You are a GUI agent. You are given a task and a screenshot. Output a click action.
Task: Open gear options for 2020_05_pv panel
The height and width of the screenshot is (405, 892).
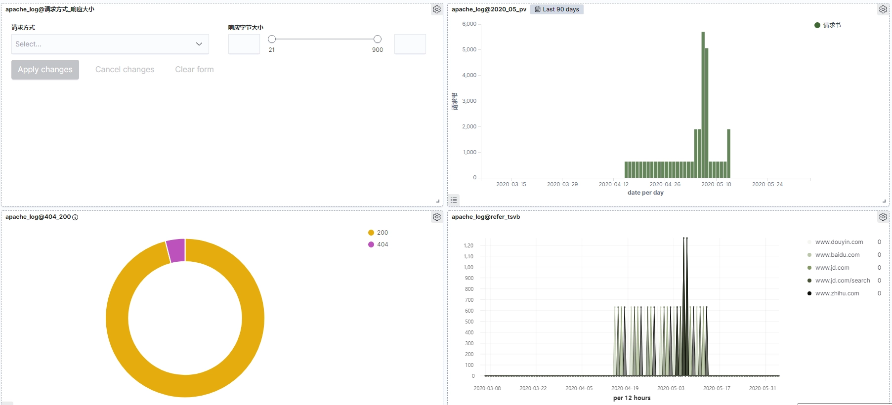(883, 9)
